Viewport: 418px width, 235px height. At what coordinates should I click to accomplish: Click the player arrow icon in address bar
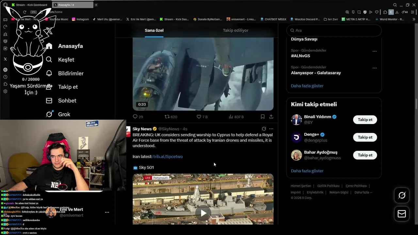371,12
